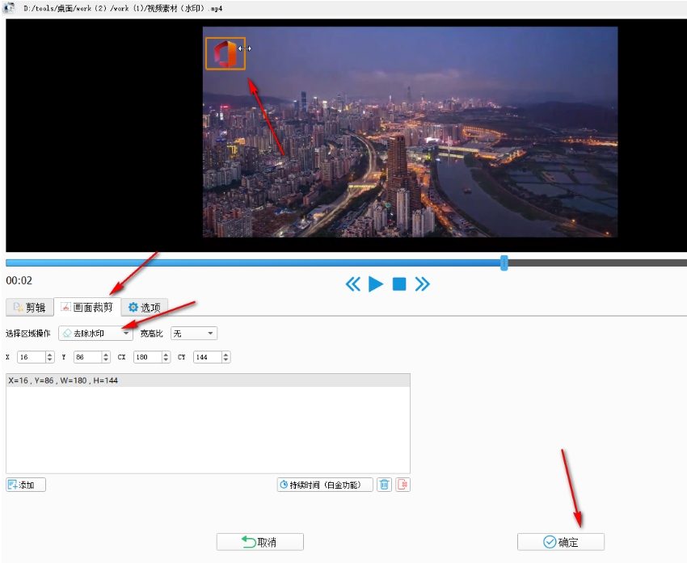Click the rewind double-arrow icon

coord(352,284)
